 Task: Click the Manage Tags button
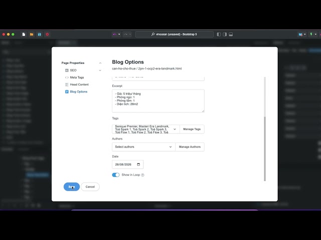(x=192, y=129)
